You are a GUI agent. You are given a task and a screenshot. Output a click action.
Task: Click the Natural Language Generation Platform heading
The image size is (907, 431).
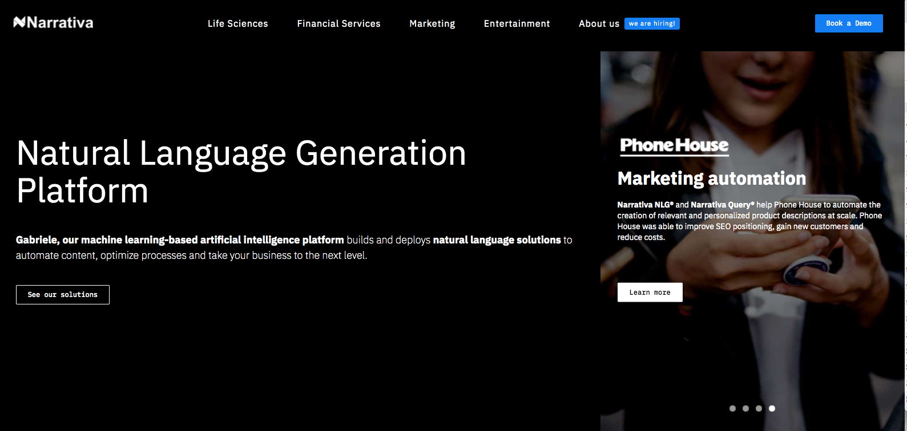click(241, 172)
